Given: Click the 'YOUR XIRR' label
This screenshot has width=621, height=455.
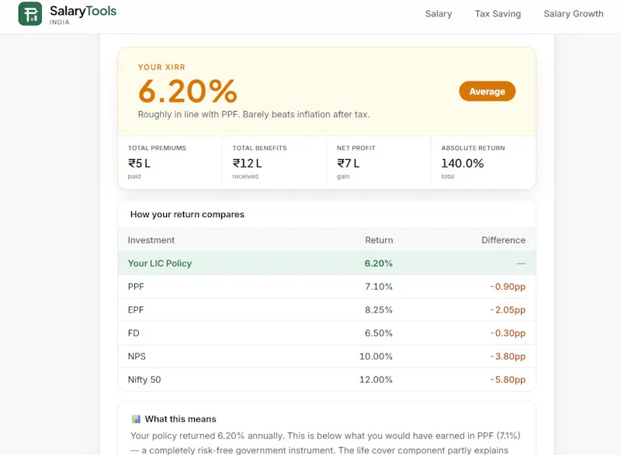Looking at the screenshot, I should [161, 67].
